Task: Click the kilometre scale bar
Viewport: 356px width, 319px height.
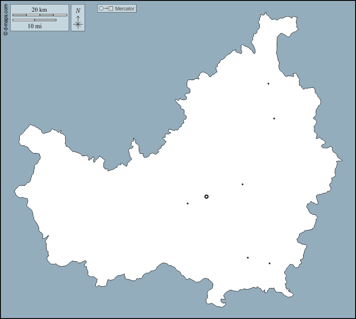Action: [x=39, y=15]
